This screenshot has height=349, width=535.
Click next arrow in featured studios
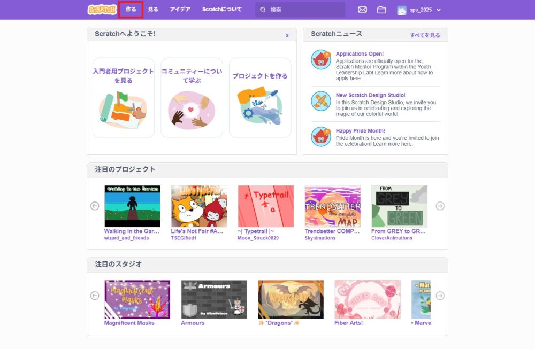click(x=440, y=296)
